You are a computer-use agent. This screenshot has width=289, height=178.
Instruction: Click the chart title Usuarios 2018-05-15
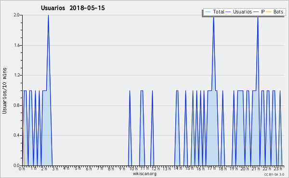coord(73,8)
